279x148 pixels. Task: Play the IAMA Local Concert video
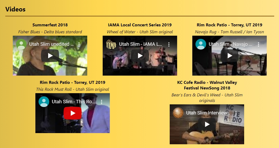tap(140, 56)
